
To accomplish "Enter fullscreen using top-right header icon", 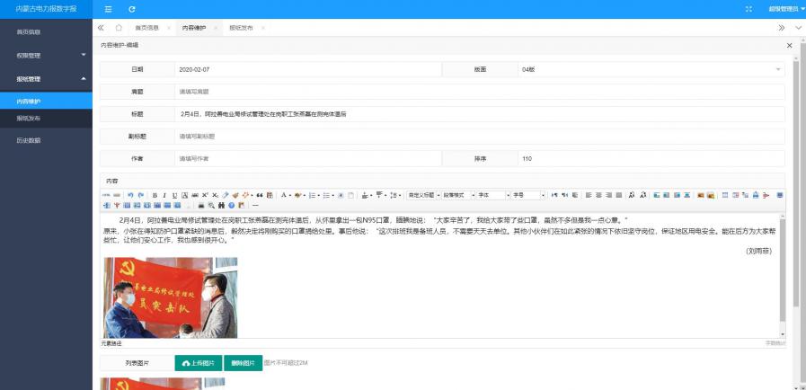I will pyautogui.click(x=748, y=9).
